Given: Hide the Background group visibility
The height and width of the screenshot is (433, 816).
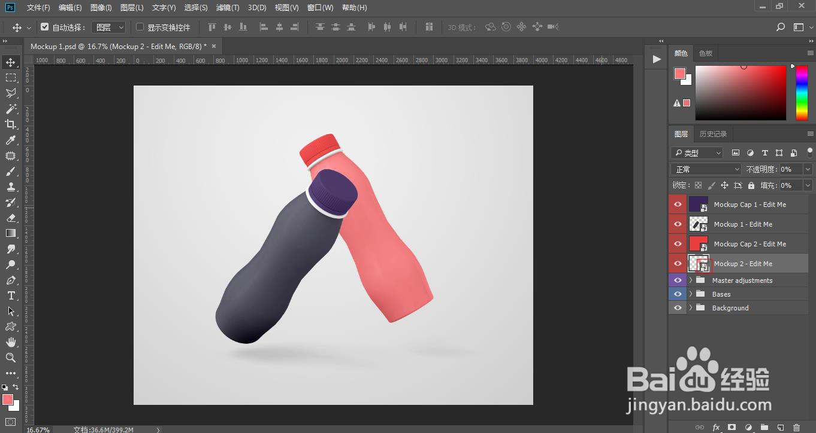Looking at the screenshot, I should [678, 308].
